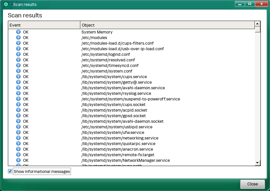Click the info icon beside System Memory
Image resolution: width=270 pixels, height=191 pixels.
coord(18,32)
